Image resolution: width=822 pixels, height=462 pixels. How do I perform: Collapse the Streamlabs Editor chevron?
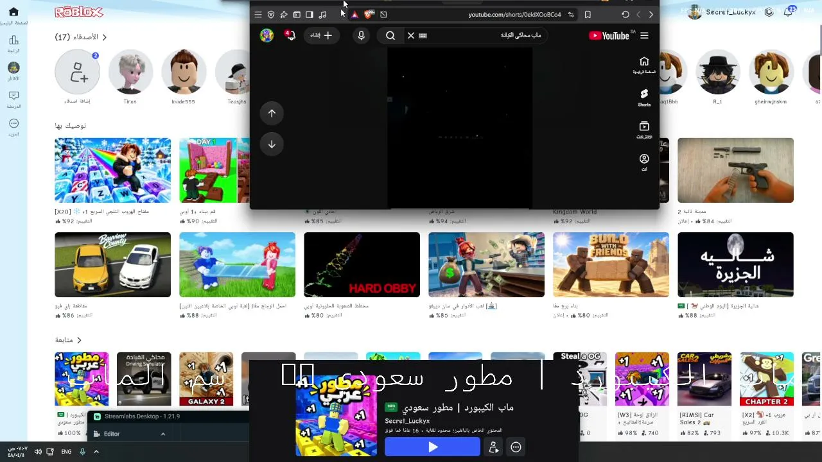pyautogui.click(x=163, y=434)
